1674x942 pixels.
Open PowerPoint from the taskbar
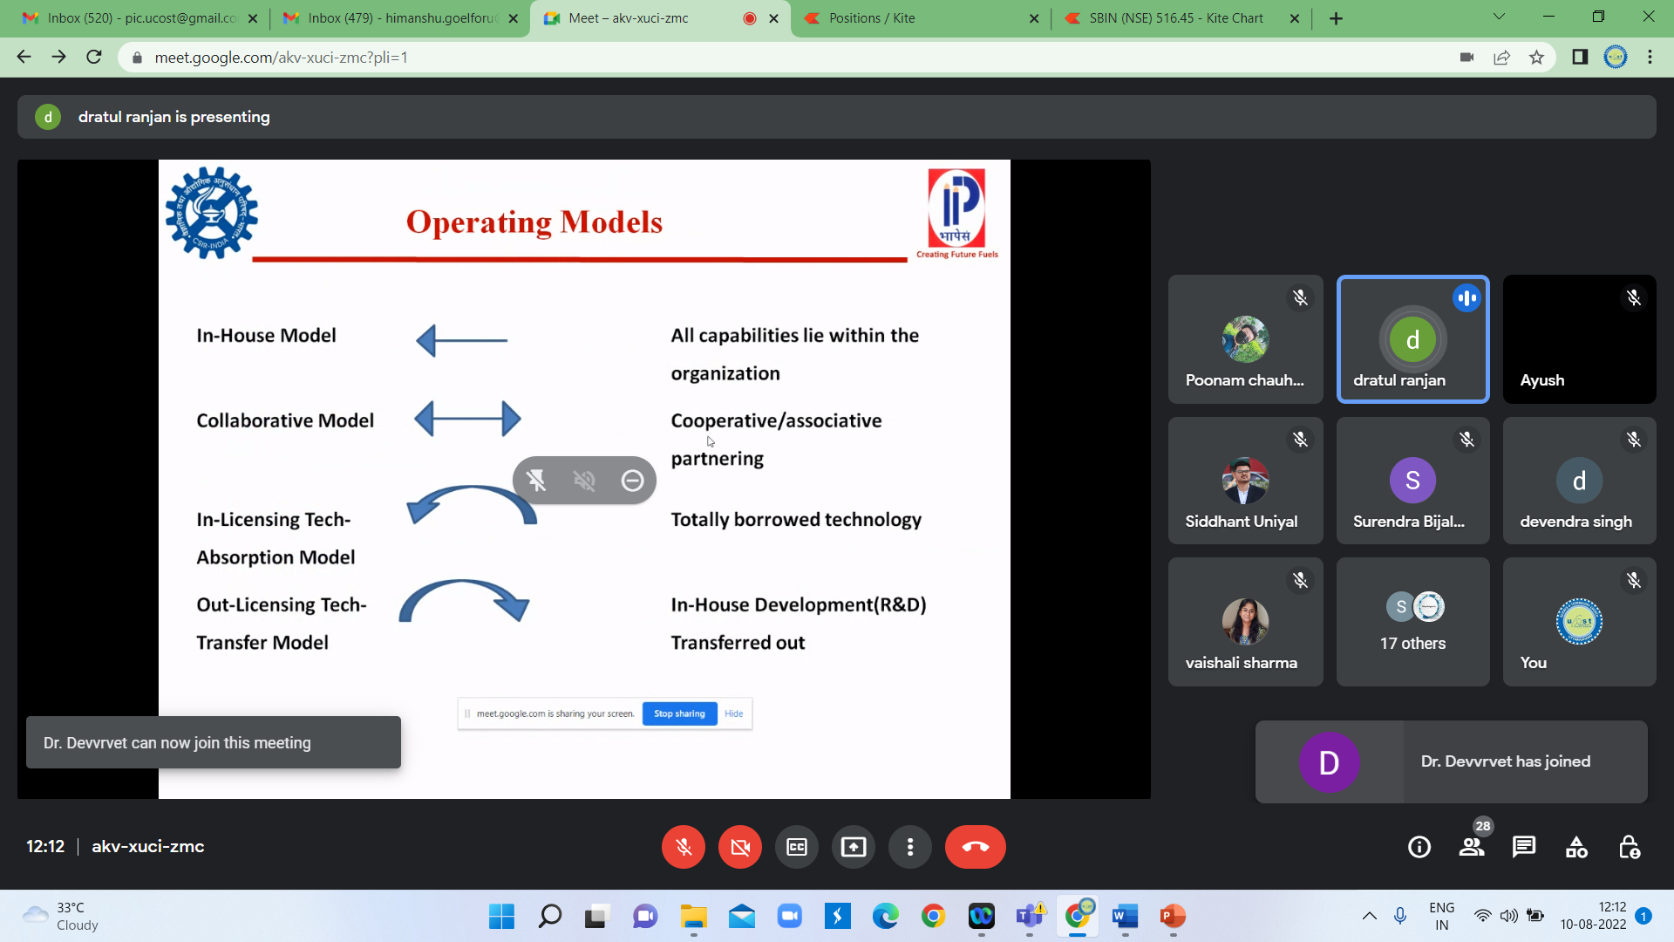coord(1173,916)
